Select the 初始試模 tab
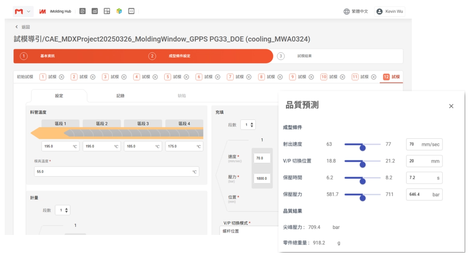 pyautogui.click(x=25, y=77)
